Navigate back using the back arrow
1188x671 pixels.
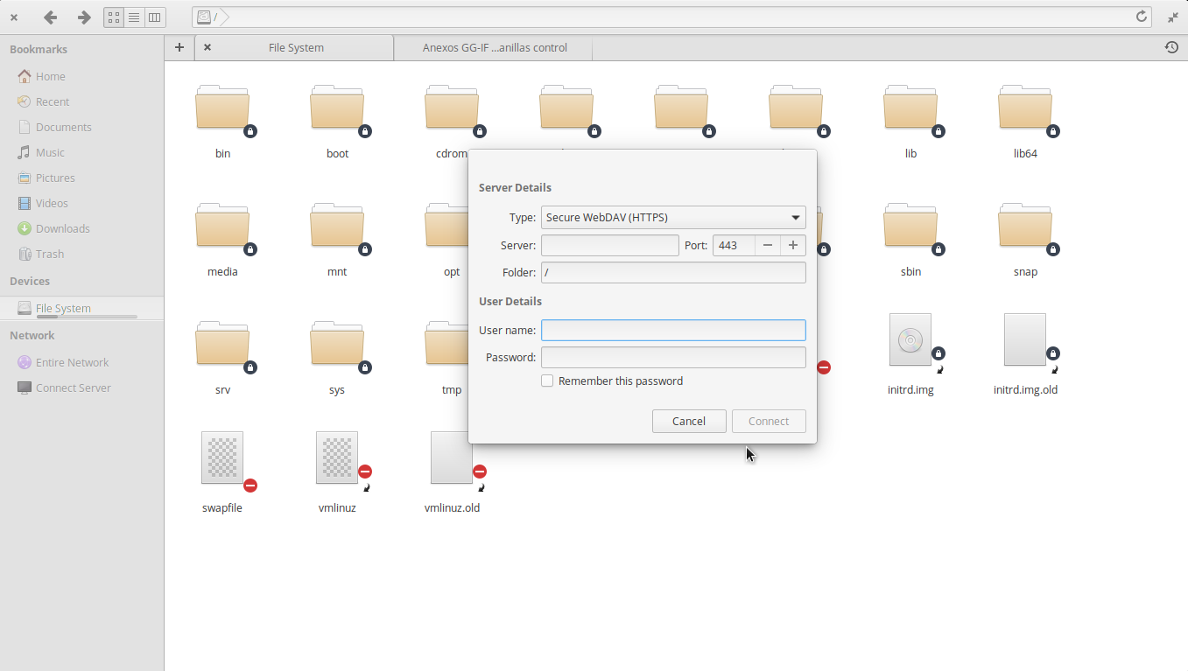[x=50, y=17]
